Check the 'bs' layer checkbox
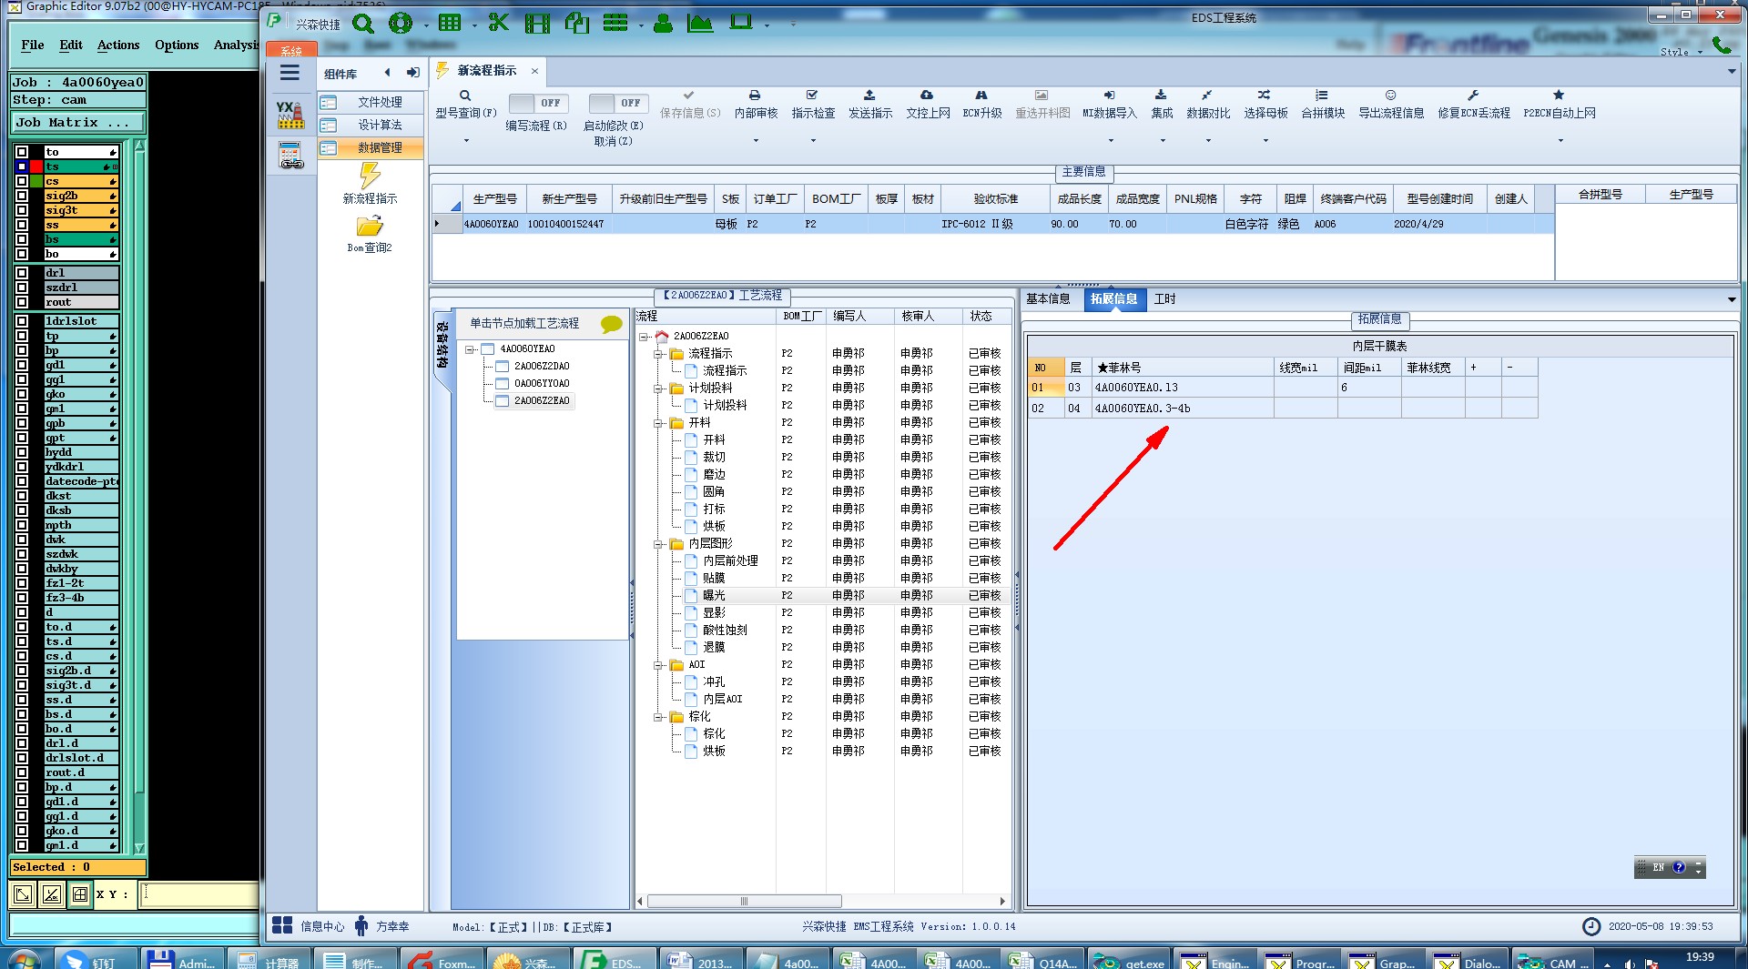 click(x=22, y=239)
